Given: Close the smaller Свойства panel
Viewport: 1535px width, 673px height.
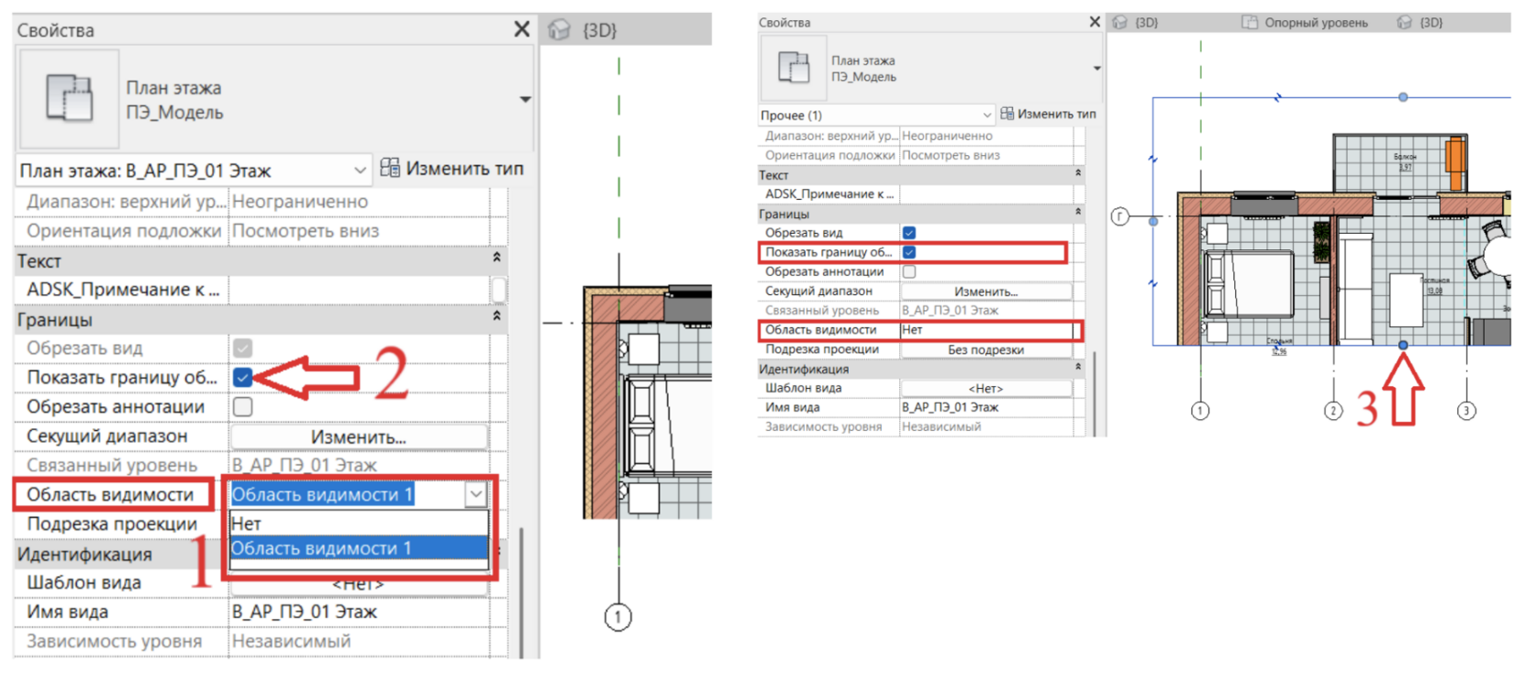Looking at the screenshot, I should pos(1095,21).
